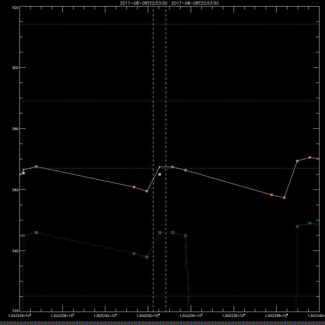Click the 1.502232×10⁹ x-axis label
Screen dimensions: 325x325
click(x=148, y=316)
